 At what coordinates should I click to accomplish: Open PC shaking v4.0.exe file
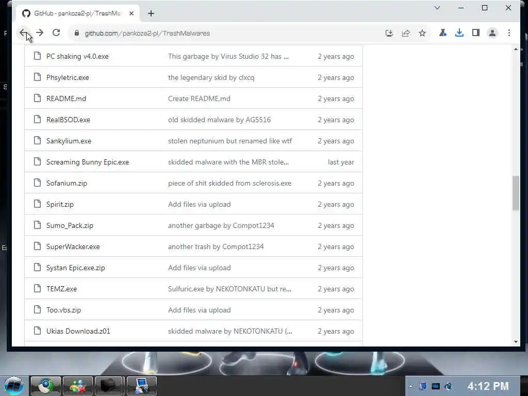(77, 56)
